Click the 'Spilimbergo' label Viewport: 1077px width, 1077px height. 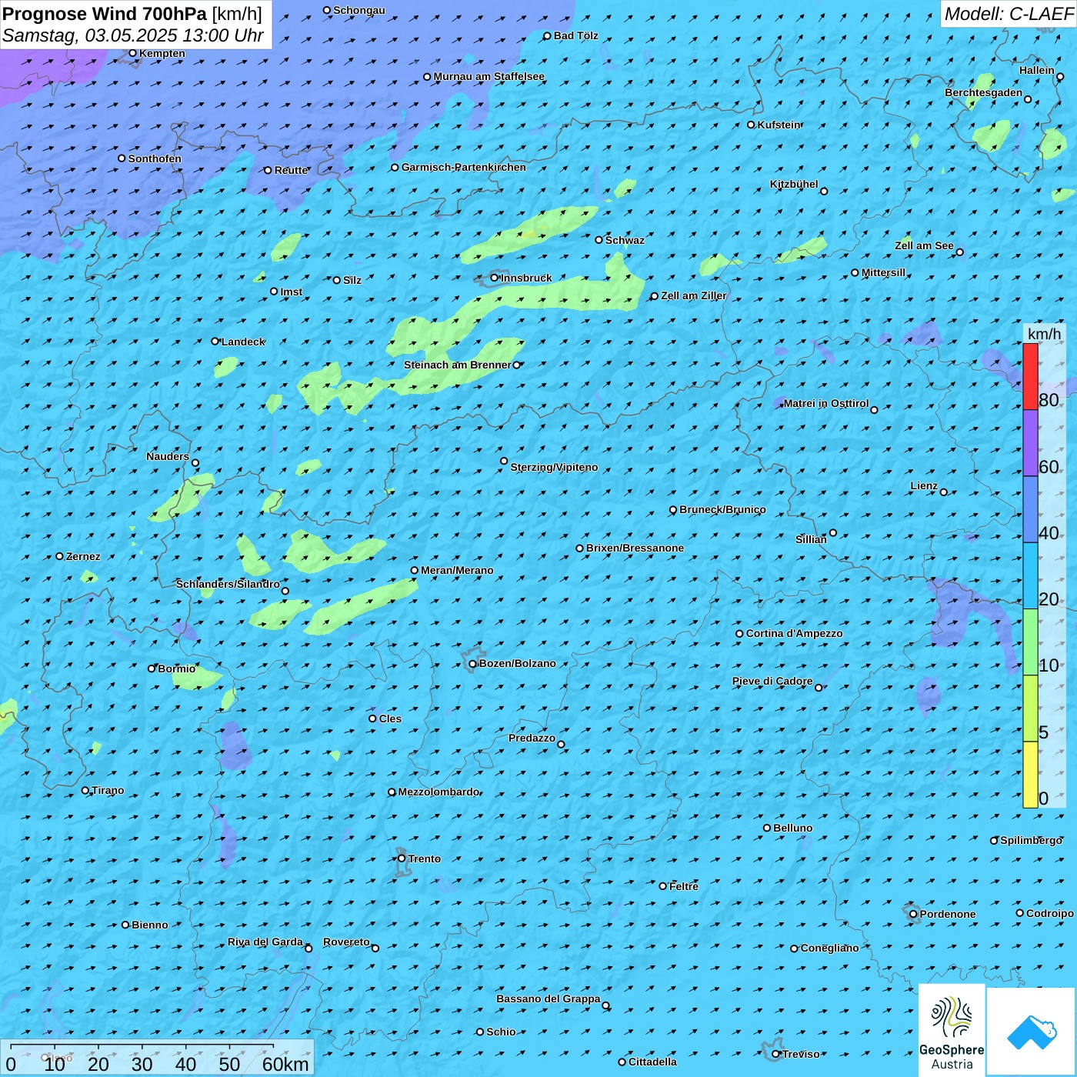1032,840
